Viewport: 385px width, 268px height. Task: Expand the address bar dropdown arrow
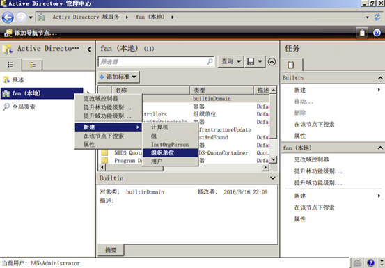coord(368,17)
